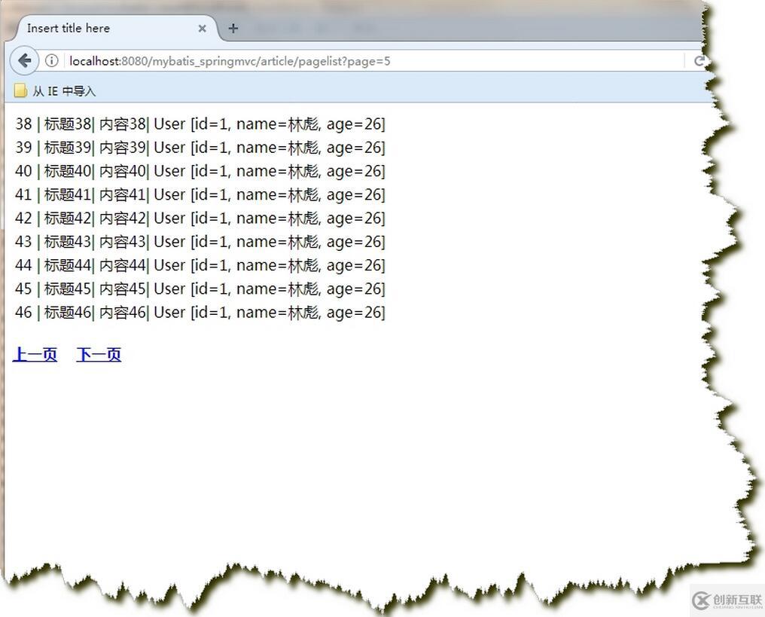The image size is (765, 617).
Task: Click the article row with 标题40
Action: coord(200,171)
